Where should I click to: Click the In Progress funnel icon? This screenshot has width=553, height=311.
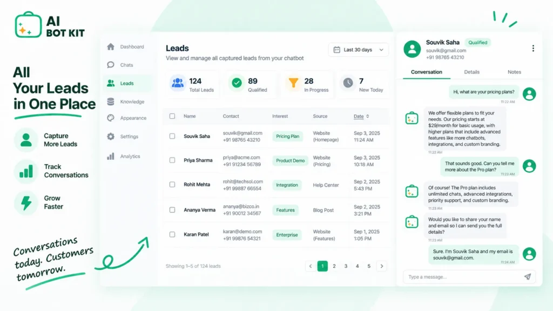293,83
